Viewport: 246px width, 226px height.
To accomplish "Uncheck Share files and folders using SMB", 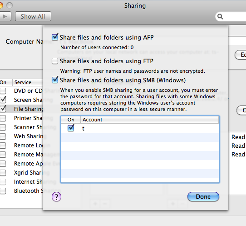I will (55, 80).
